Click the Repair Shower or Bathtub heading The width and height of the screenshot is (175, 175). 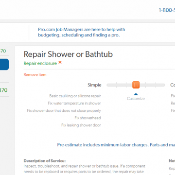point(68,54)
